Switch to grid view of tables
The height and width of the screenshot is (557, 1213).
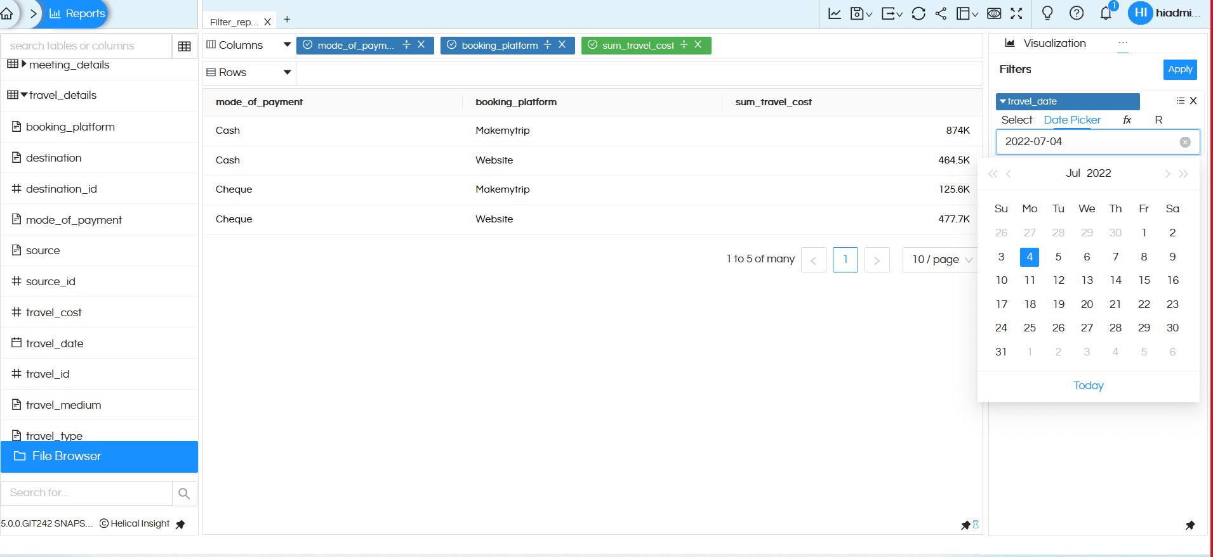[x=185, y=46]
